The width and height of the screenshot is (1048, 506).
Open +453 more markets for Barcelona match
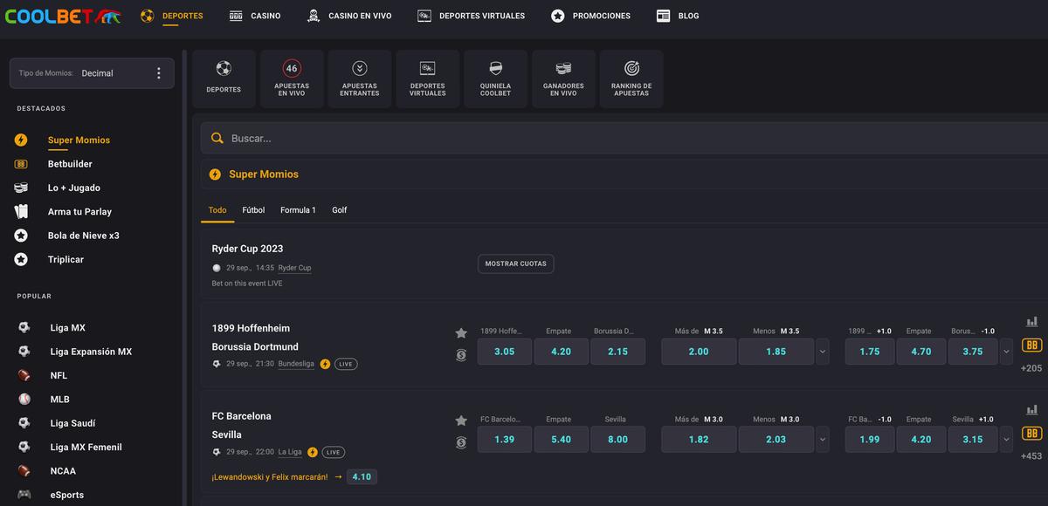pos(1031,456)
